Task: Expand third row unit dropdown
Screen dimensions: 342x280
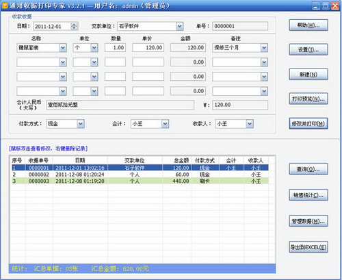Action: coord(94,77)
